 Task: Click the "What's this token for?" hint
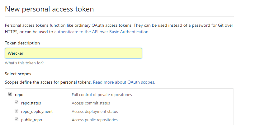[x=24, y=63]
